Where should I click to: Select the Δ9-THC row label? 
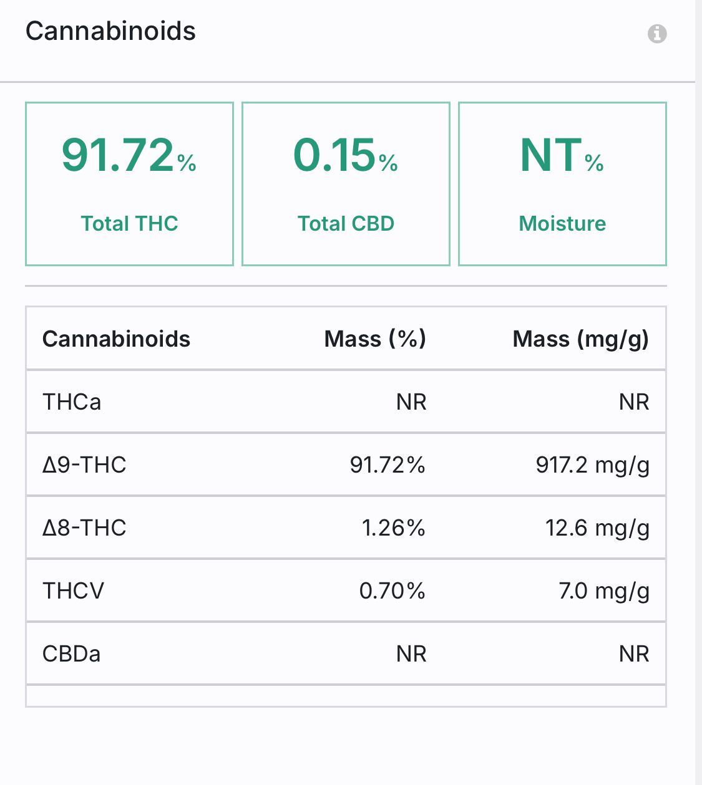pos(84,465)
